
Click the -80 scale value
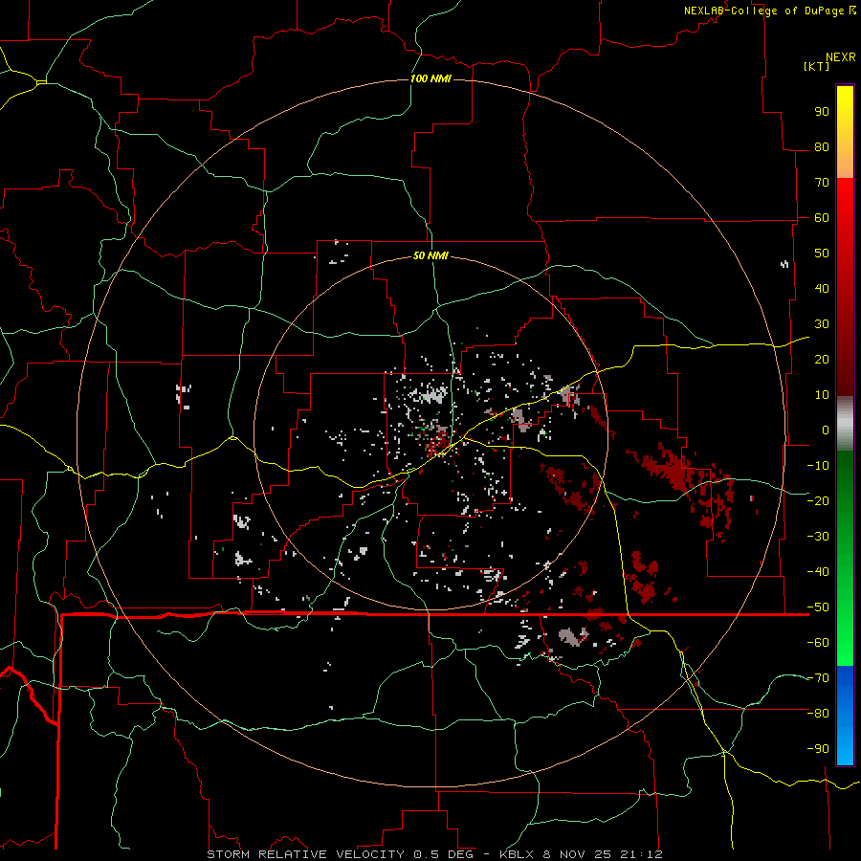point(818,714)
